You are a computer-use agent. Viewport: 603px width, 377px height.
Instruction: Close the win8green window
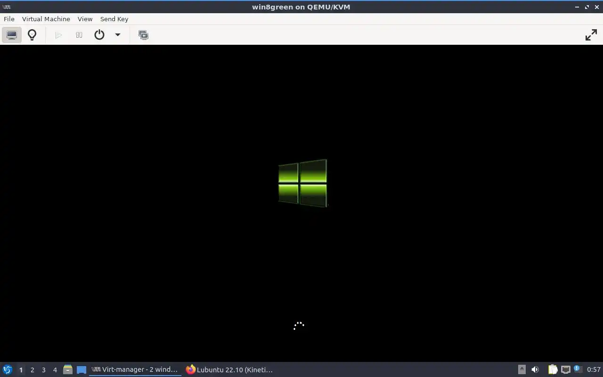pos(597,7)
